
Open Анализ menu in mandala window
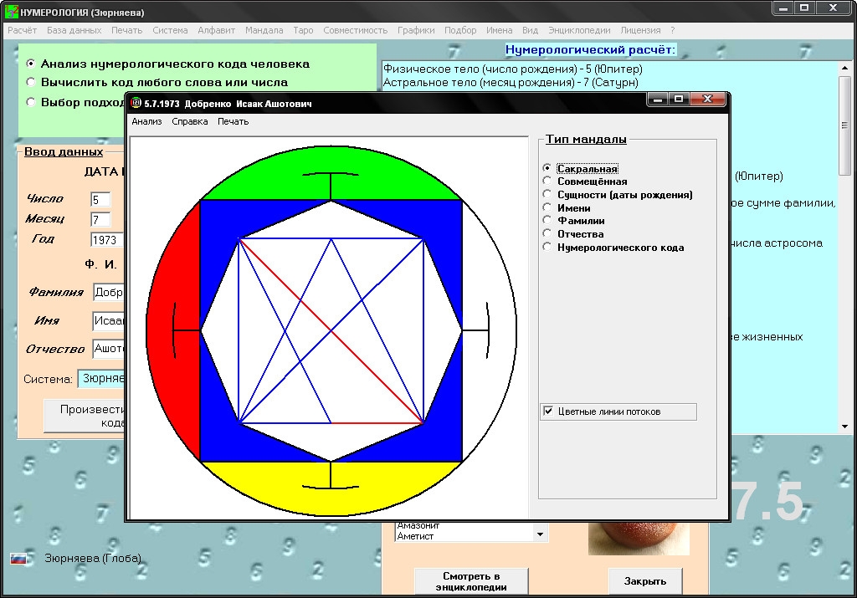pyautogui.click(x=146, y=122)
